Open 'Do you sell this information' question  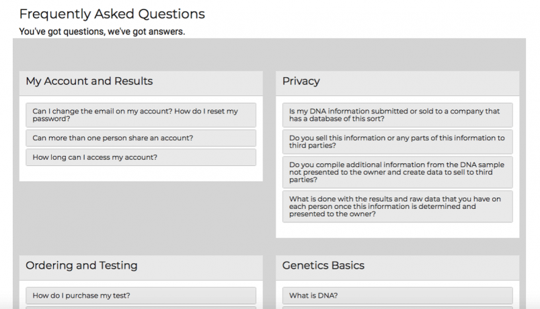(x=397, y=142)
